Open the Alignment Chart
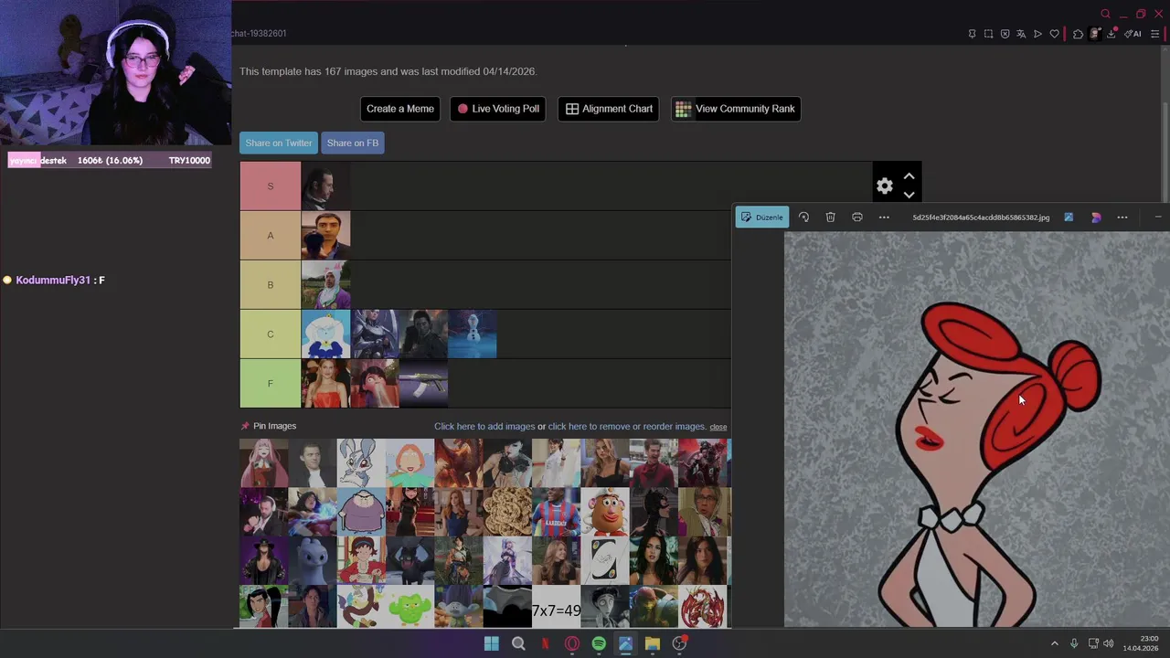 [x=609, y=109]
